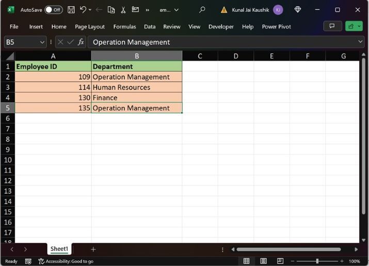Switch to Page Layout view icon
The height and width of the screenshot is (266, 369).
(263, 261)
